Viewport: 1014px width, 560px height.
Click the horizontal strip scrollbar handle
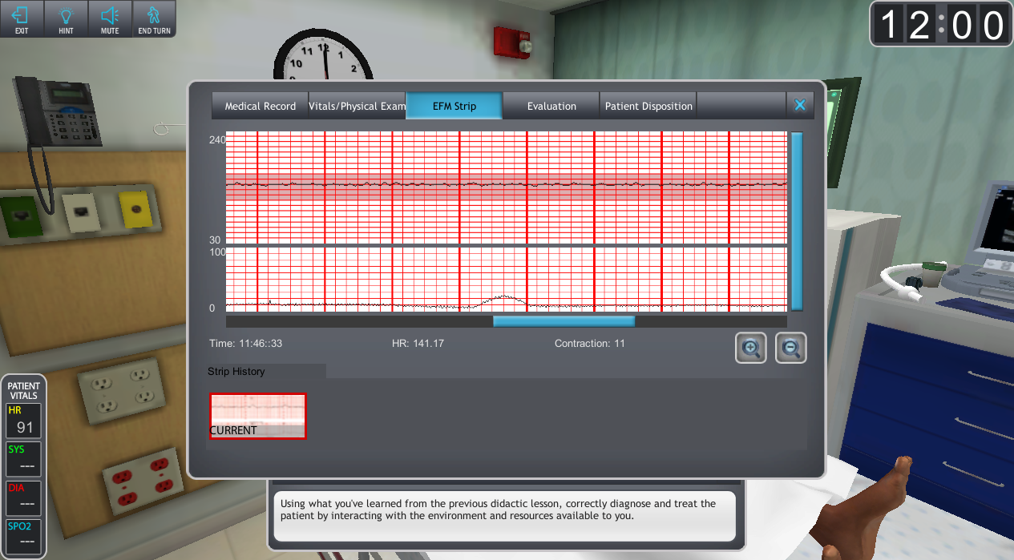[x=564, y=321]
